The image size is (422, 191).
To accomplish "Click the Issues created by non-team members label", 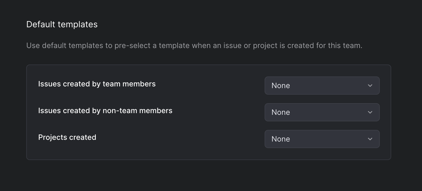I will (105, 111).
